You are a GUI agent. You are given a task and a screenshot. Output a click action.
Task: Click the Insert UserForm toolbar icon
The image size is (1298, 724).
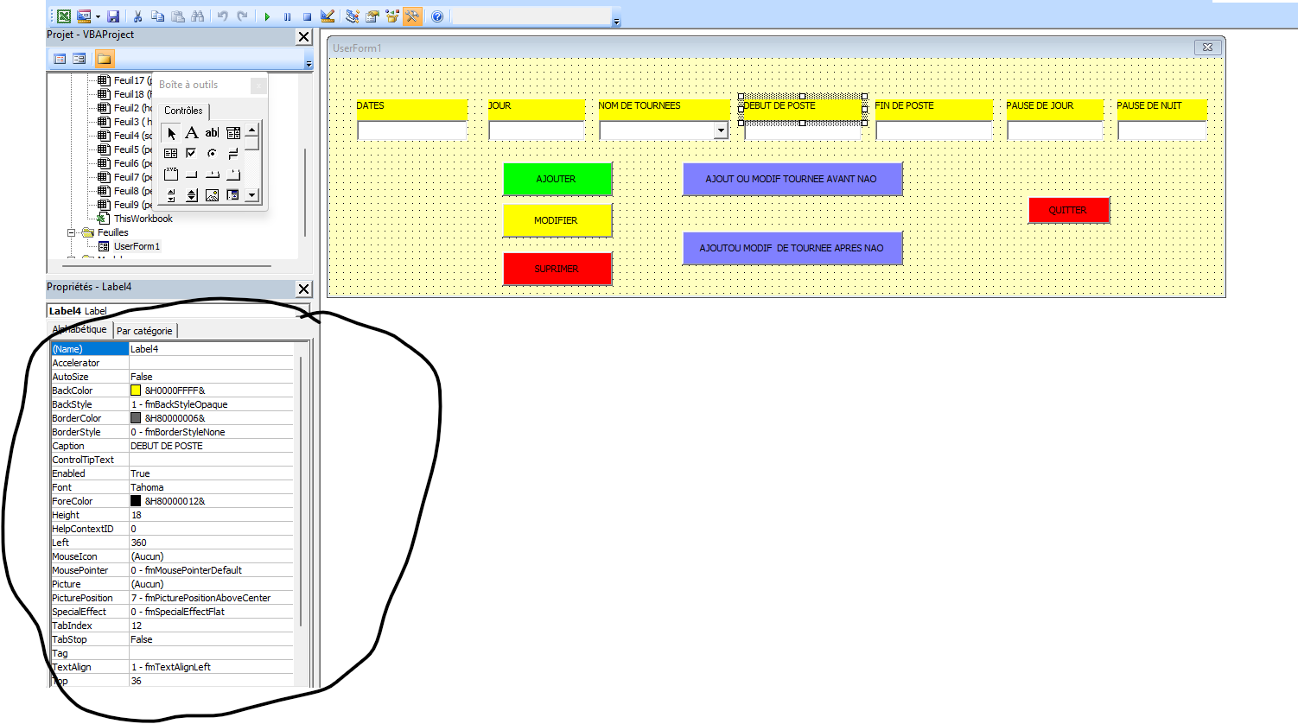[x=83, y=16]
